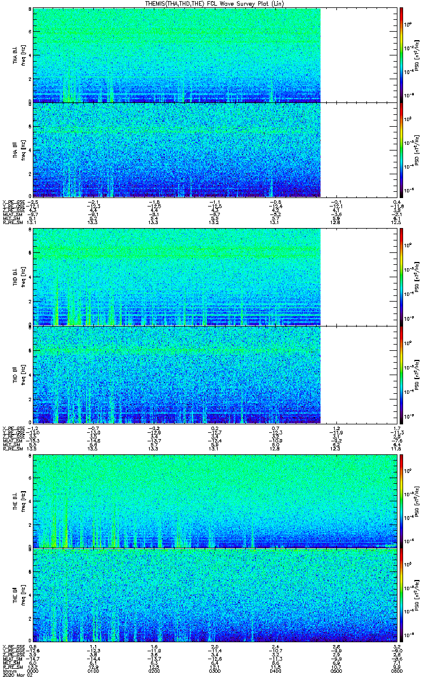Click the 0400 time tick label
The width and height of the screenshot is (424, 679).
click(x=275, y=671)
